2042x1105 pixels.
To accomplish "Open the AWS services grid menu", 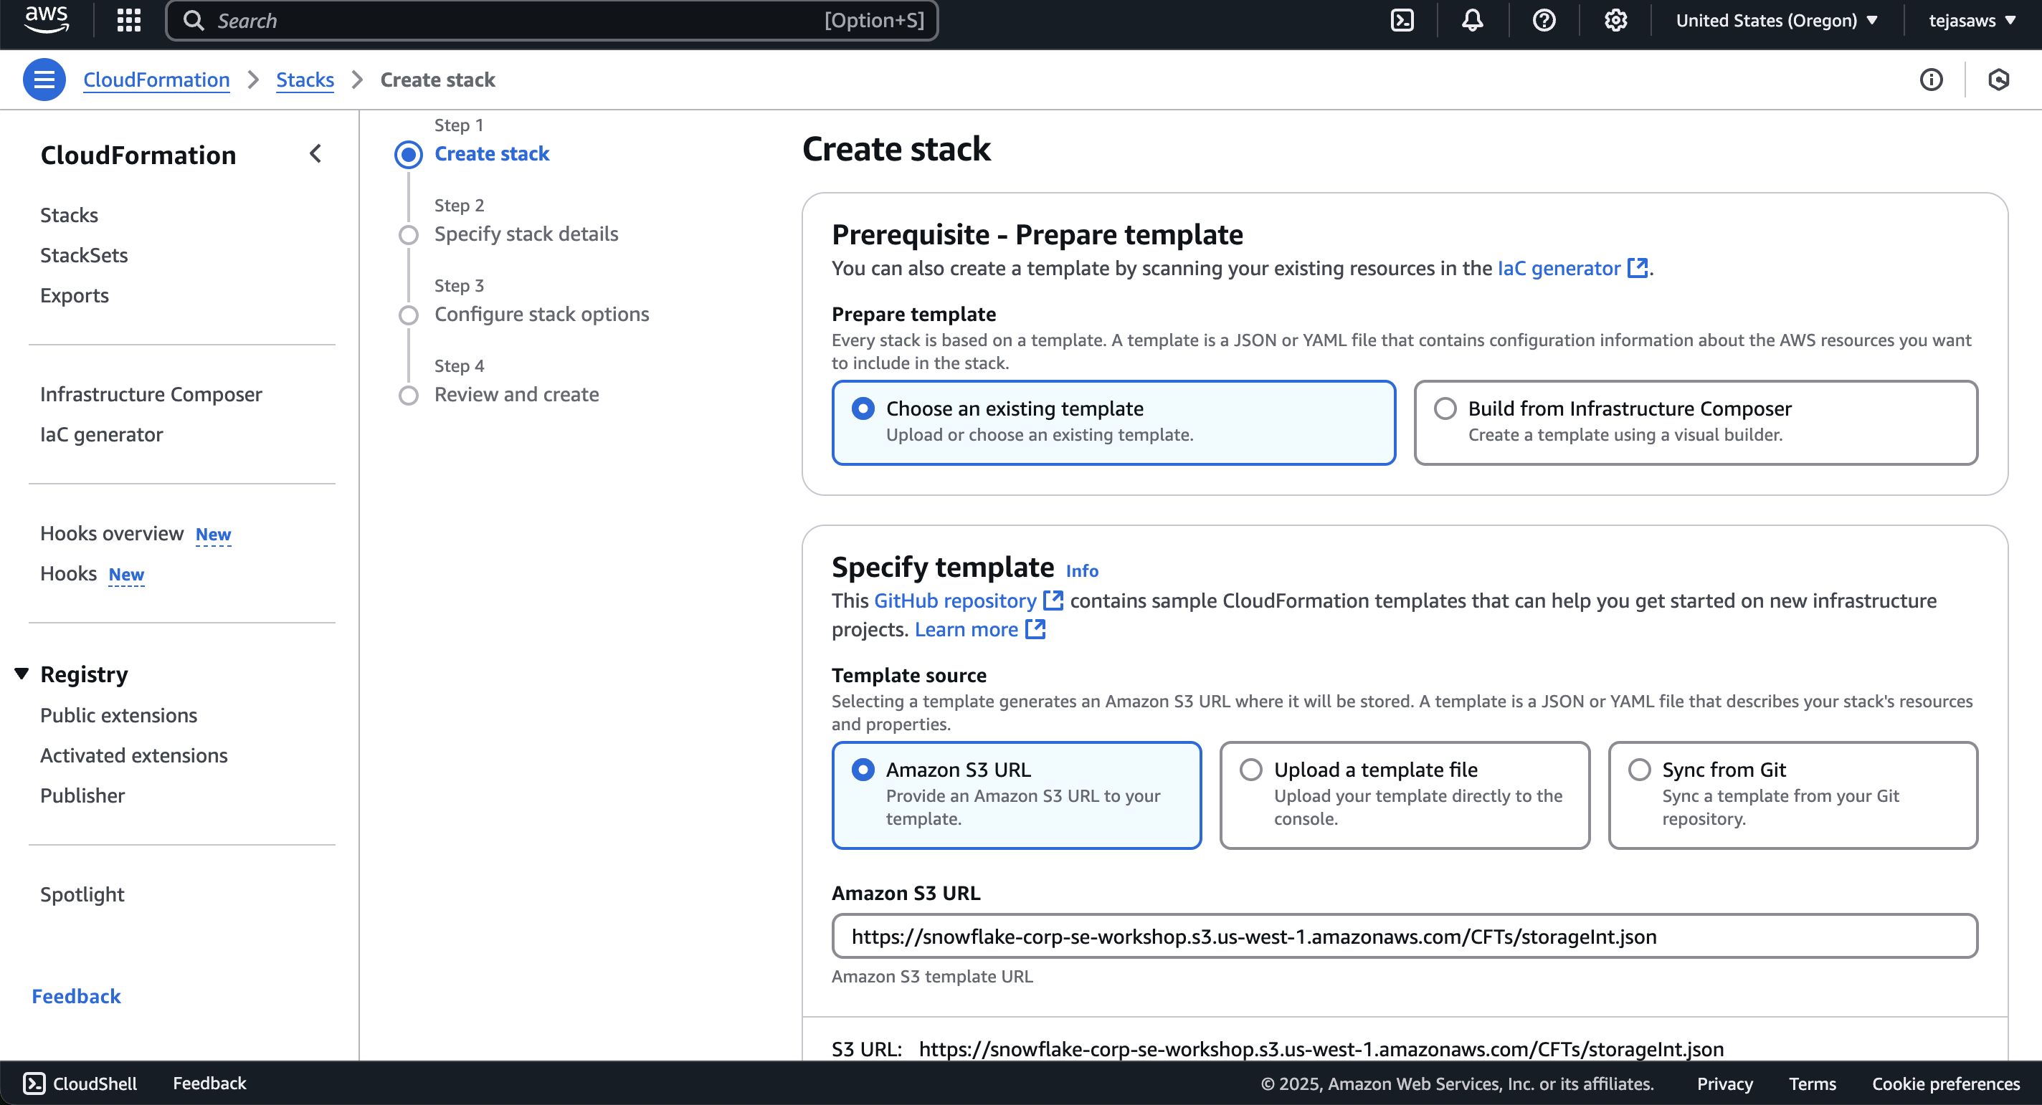I will (128, 21).
